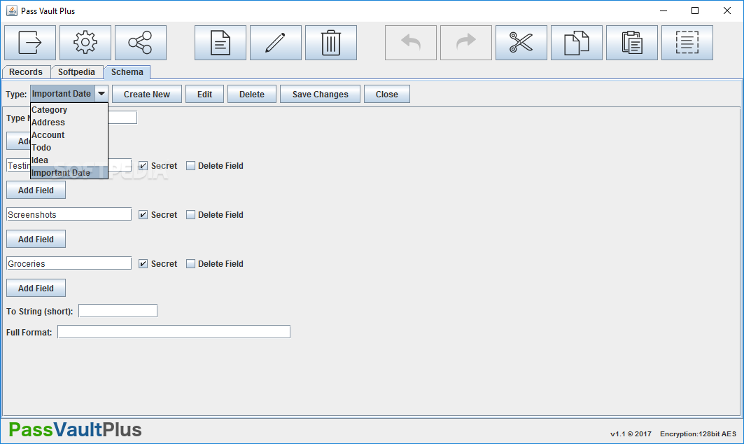The image size is (744, 444).
Task: Switch to the Softpedia tab
Action: click(x=76, y=71)
